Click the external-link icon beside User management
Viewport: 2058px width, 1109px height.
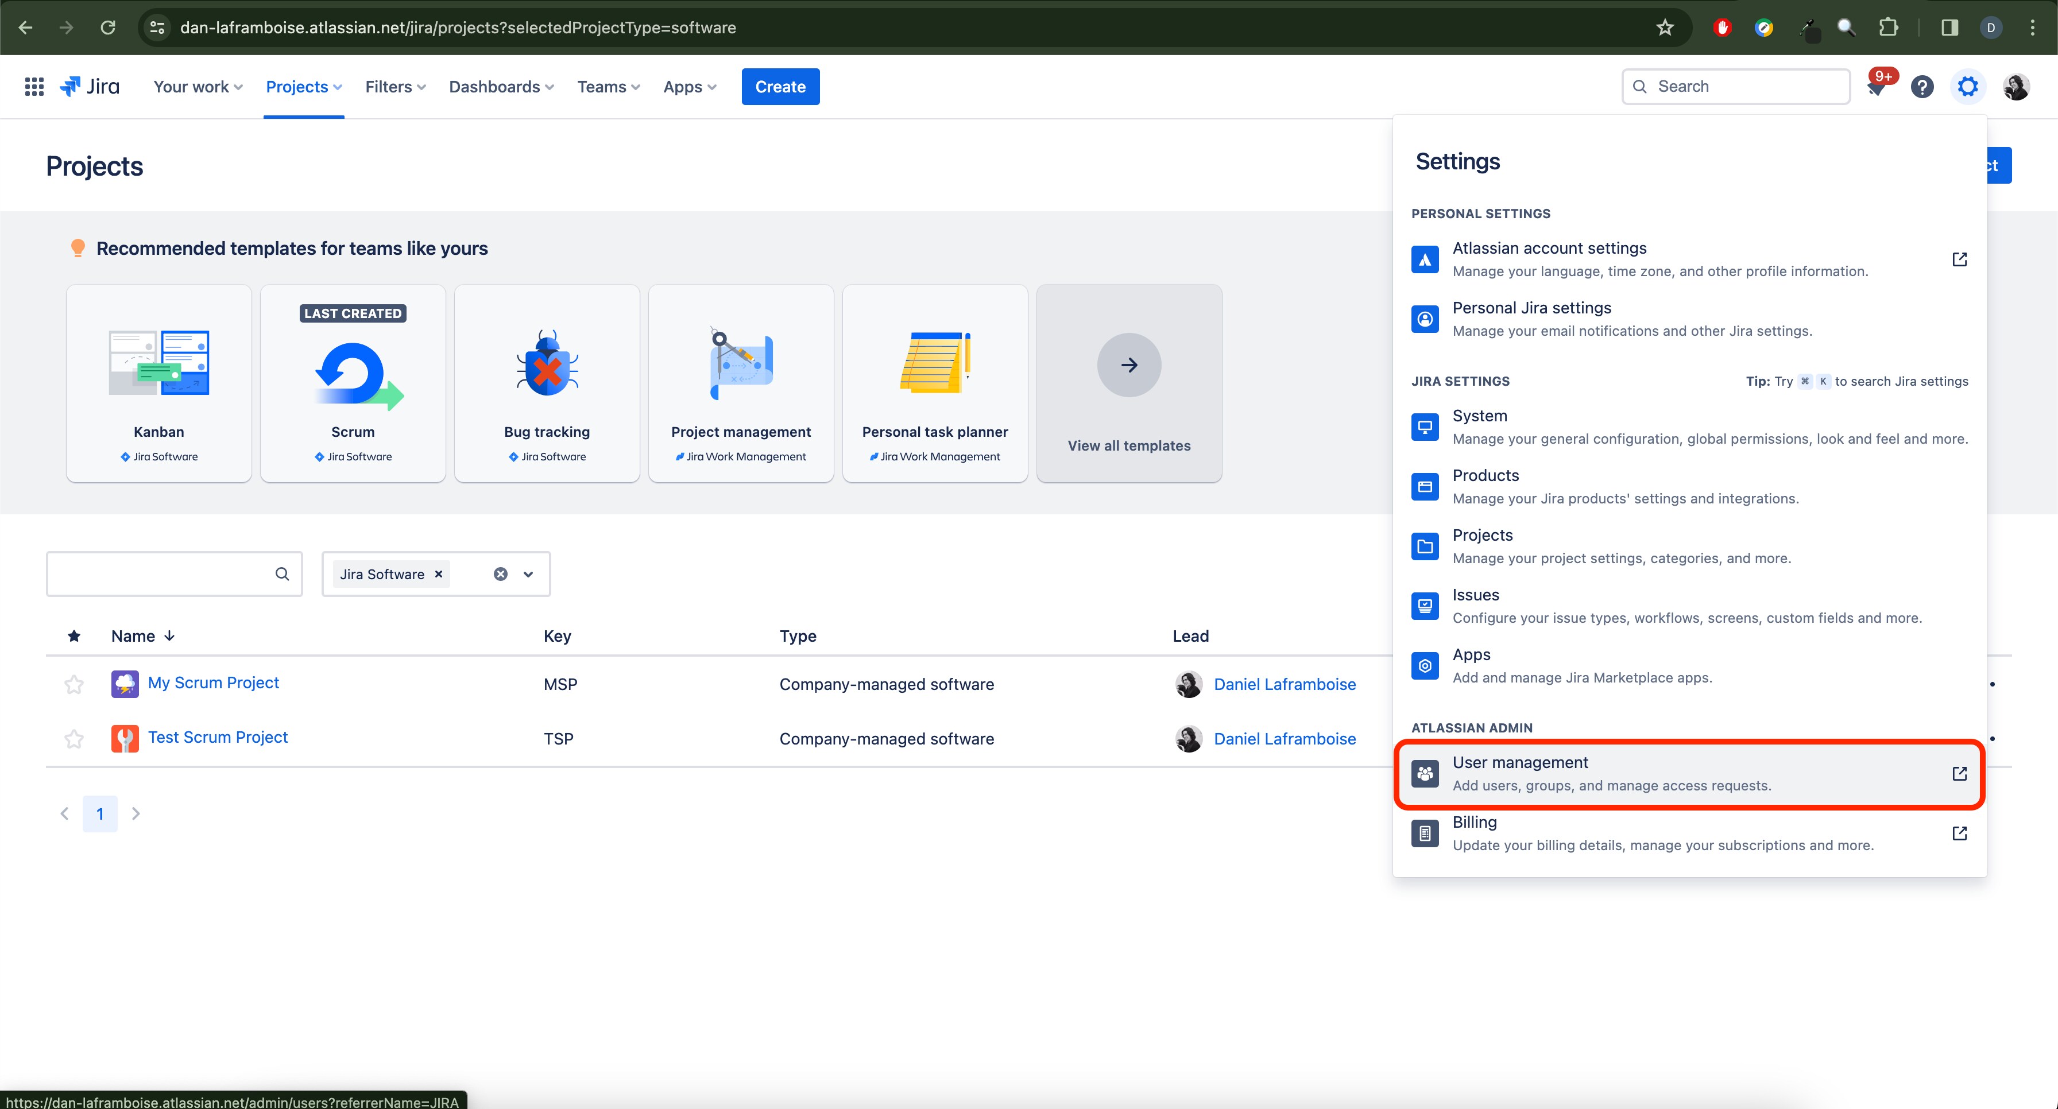point(1959,774)
